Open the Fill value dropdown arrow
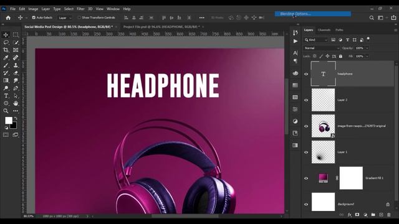The height and width of the screenshot is (224, 399). tap(367, 56)
